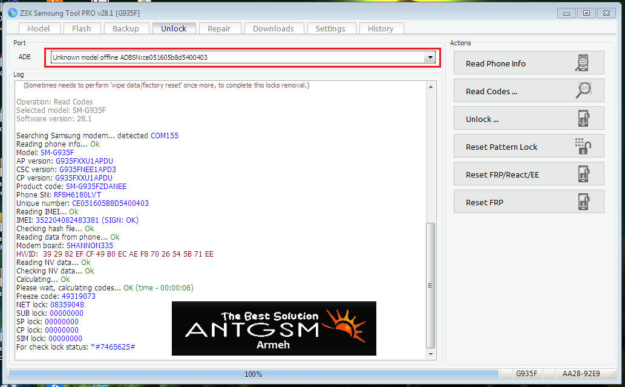
Task: Click the Reset FRP button label
Action: [x=484, y=203]
